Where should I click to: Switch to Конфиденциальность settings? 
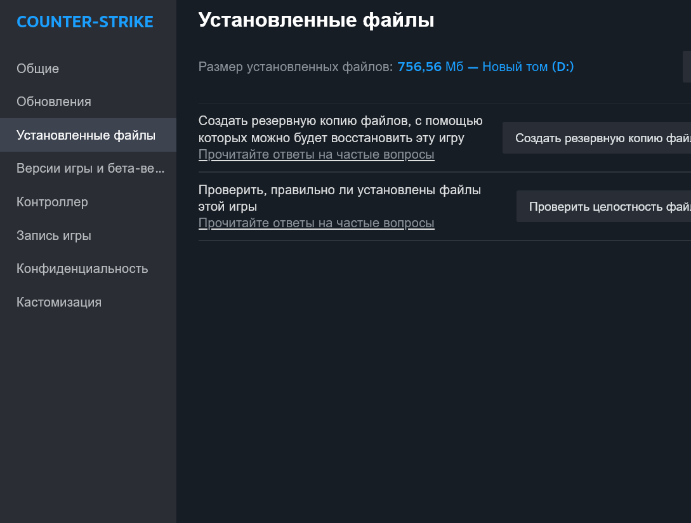(82, 268)
